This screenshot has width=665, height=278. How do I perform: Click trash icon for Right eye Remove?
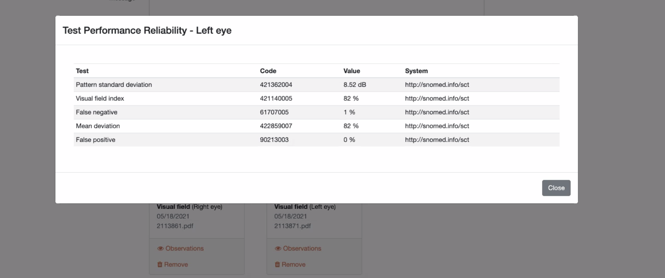point(160,265)
